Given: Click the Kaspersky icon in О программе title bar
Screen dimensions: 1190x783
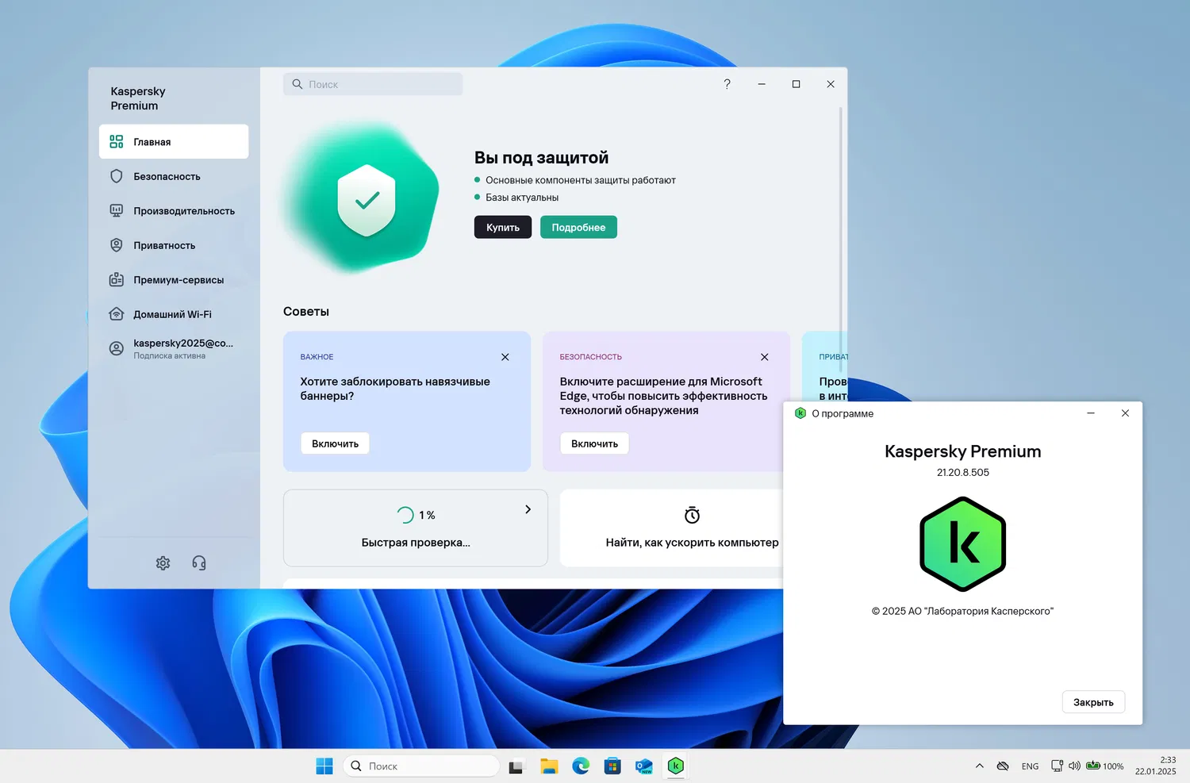Looking at the screenshot, I should click(x=800, y=413).
